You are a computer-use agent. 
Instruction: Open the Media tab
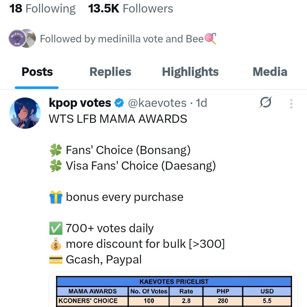pos(270,72)
